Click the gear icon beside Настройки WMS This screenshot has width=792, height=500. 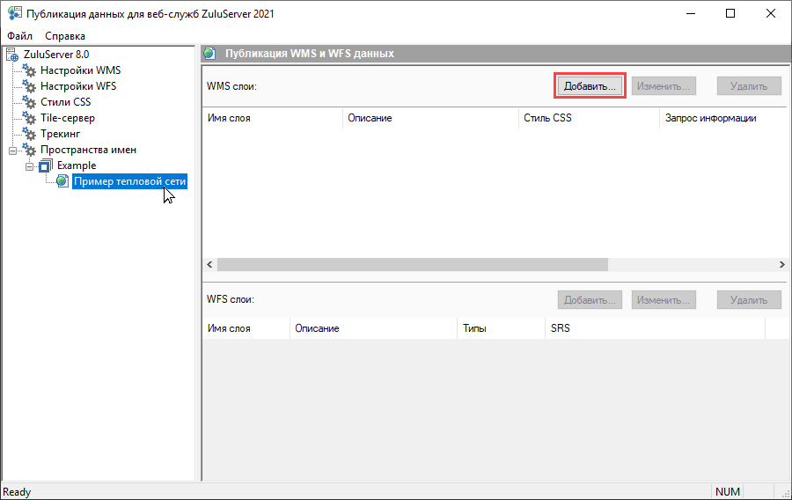coord(29,70)
